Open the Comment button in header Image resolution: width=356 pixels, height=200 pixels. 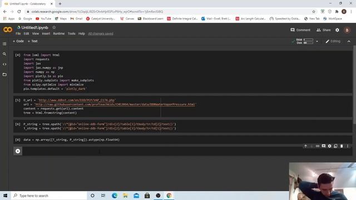pyautogui.click(x=300, y=30)
